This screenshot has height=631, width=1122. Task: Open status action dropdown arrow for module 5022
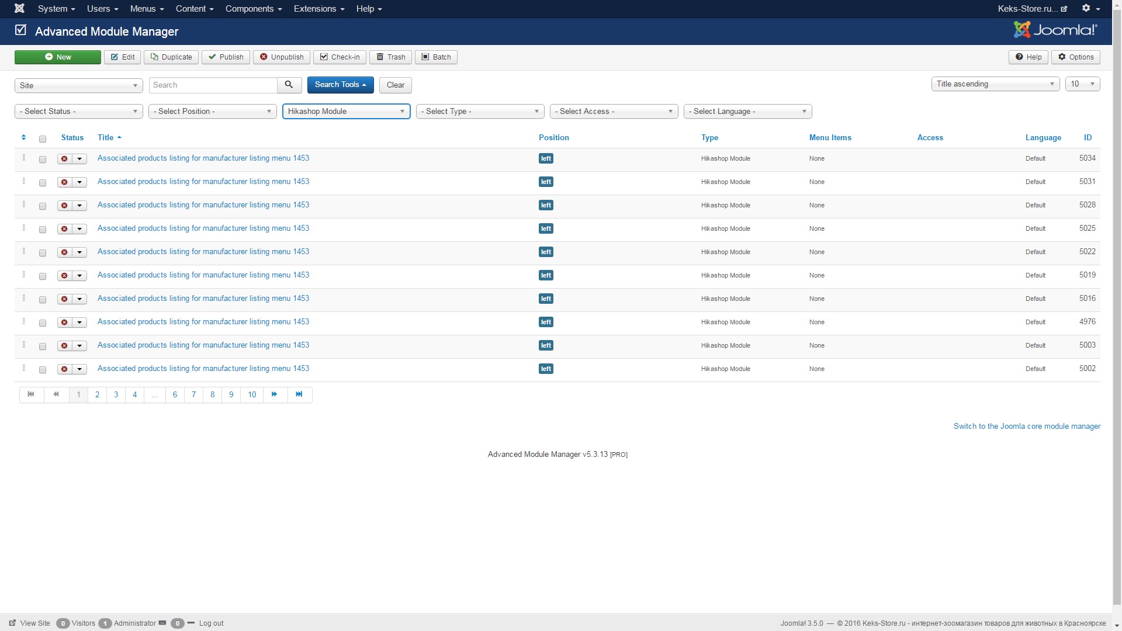(x=79, y=252)
